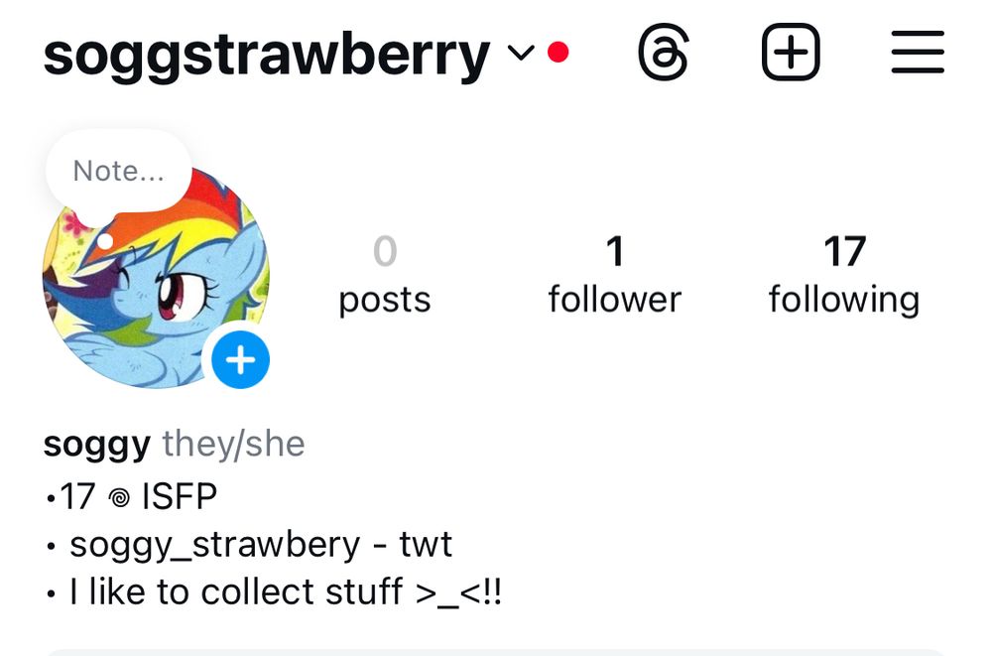Image resolution: width=992 pixels, height=656 pixels.
Task: Open the Note bubble
Action: click(119, 171)
